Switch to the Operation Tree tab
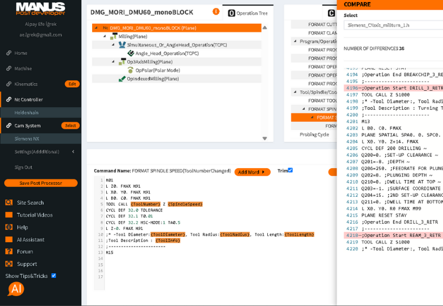 point(247,12)
